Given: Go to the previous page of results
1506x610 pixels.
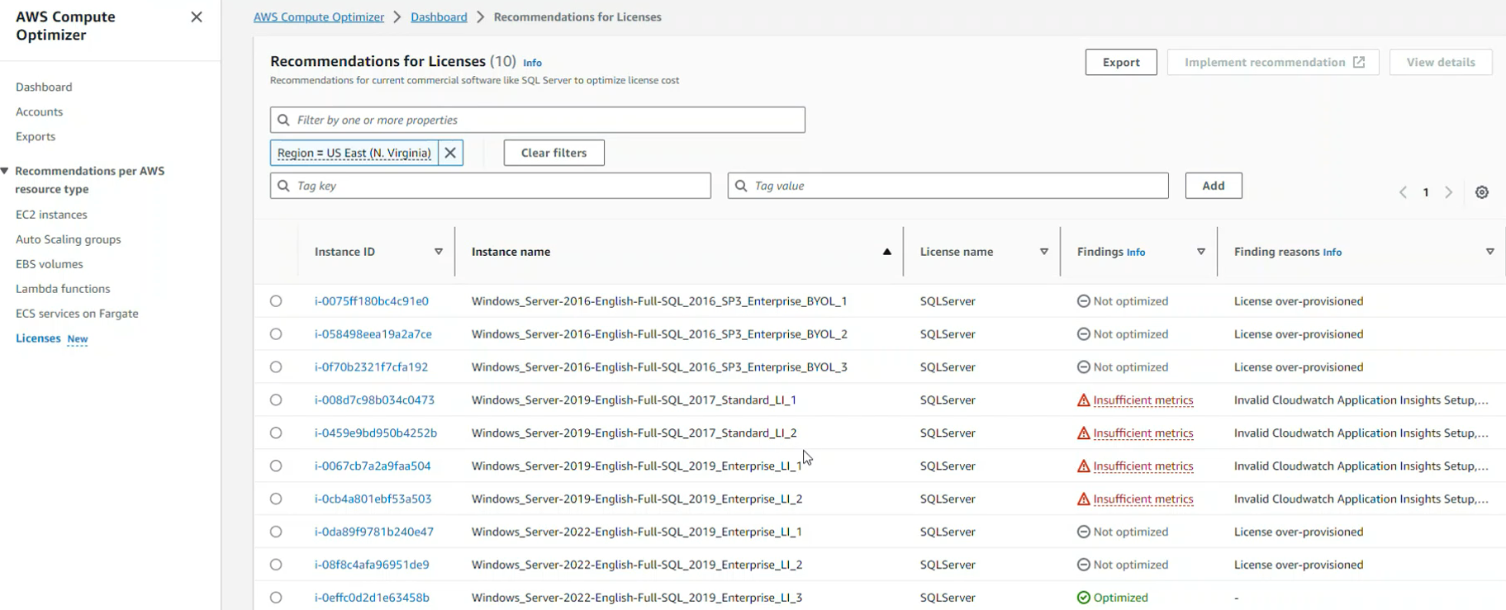Looking at the screenshot, I should (x=1403, y=192).
